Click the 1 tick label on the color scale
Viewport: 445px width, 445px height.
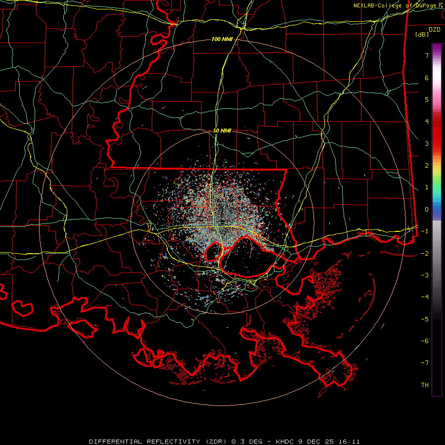(x=427, y=187)
